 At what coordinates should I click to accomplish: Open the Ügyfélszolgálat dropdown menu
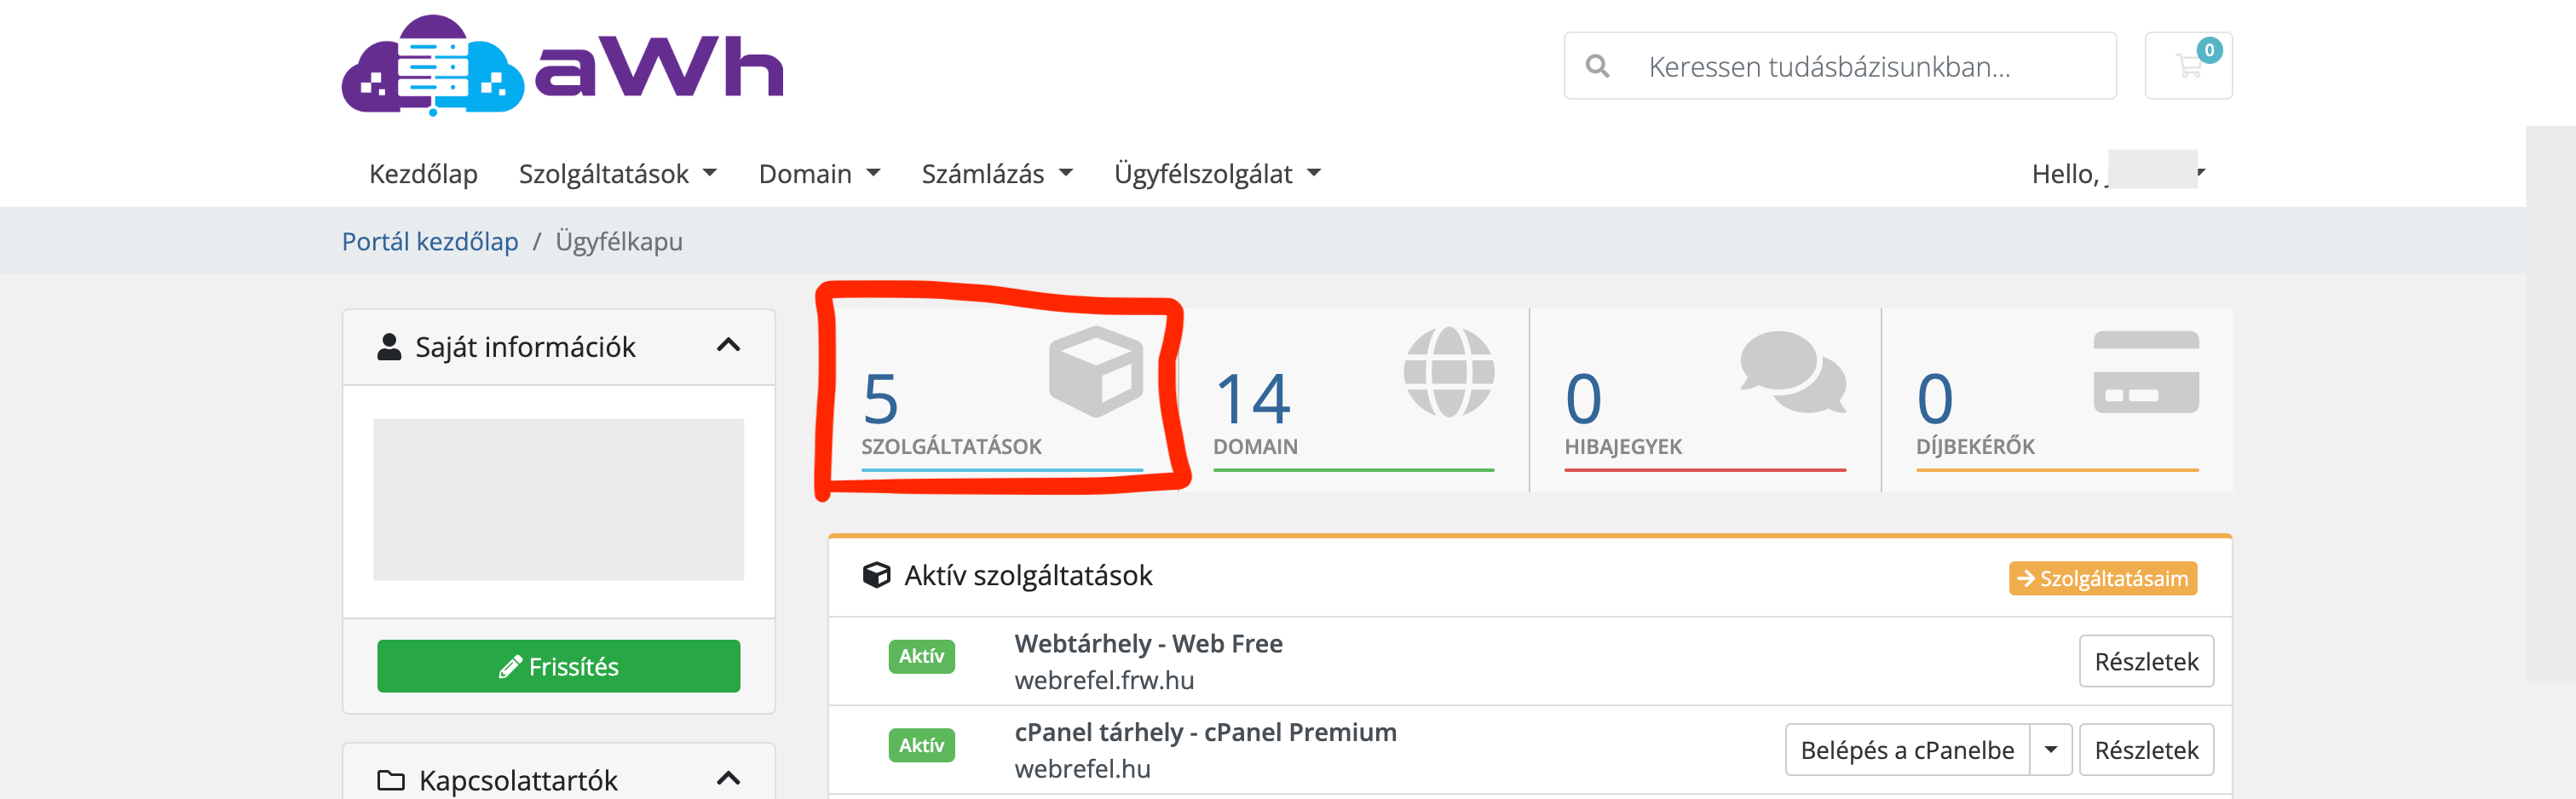pos(1217,173)
